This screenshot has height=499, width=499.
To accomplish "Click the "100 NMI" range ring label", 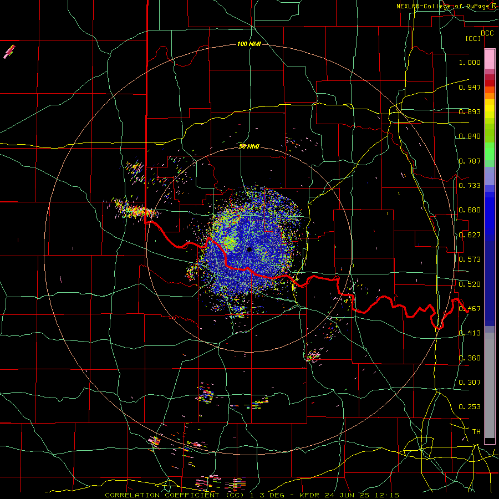I will [249, 44].
